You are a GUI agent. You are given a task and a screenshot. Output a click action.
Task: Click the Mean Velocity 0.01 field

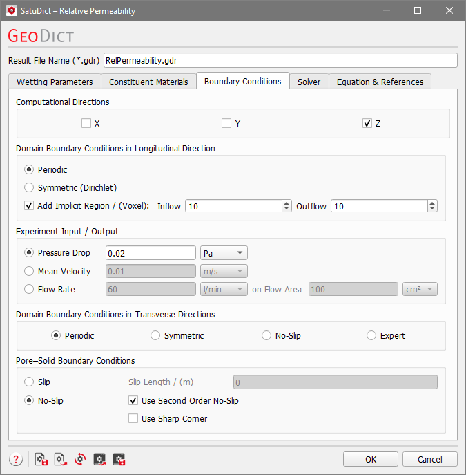point(151,271)
